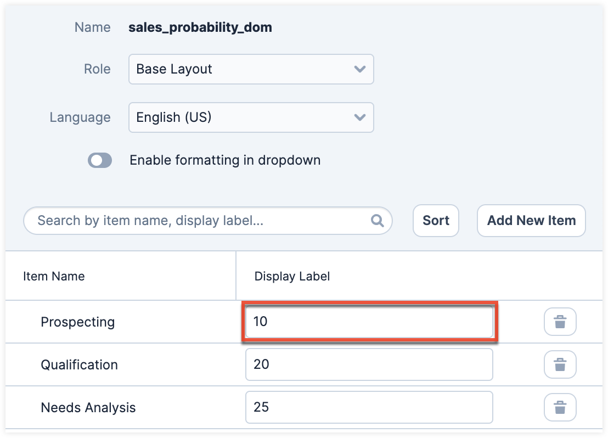The width and height of the screenshot is (608, 438).
Task: Click the trash icon for Qualification
Action: 560,364
